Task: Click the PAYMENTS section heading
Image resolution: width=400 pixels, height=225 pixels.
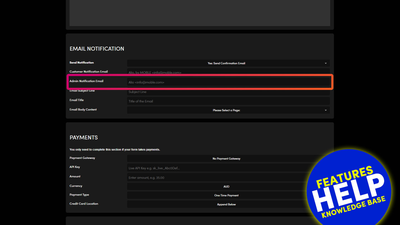Action: 83,137
